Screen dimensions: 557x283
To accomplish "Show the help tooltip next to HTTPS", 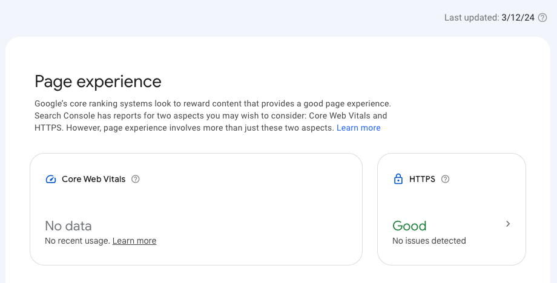I will tap(446, 179).
